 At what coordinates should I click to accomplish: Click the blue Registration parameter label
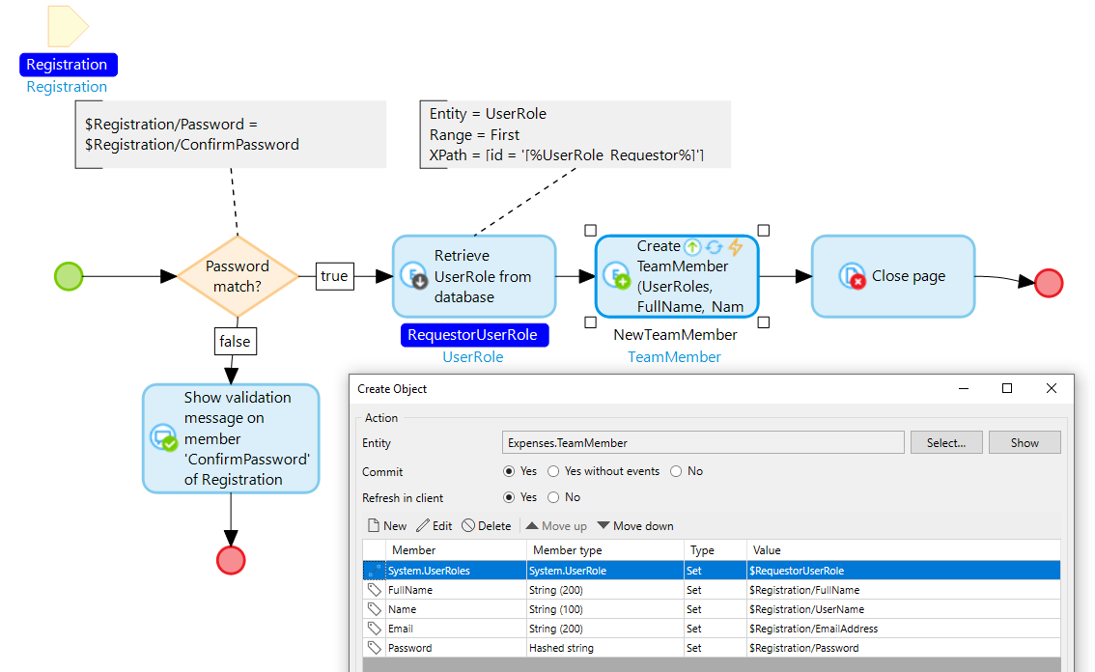68,65
